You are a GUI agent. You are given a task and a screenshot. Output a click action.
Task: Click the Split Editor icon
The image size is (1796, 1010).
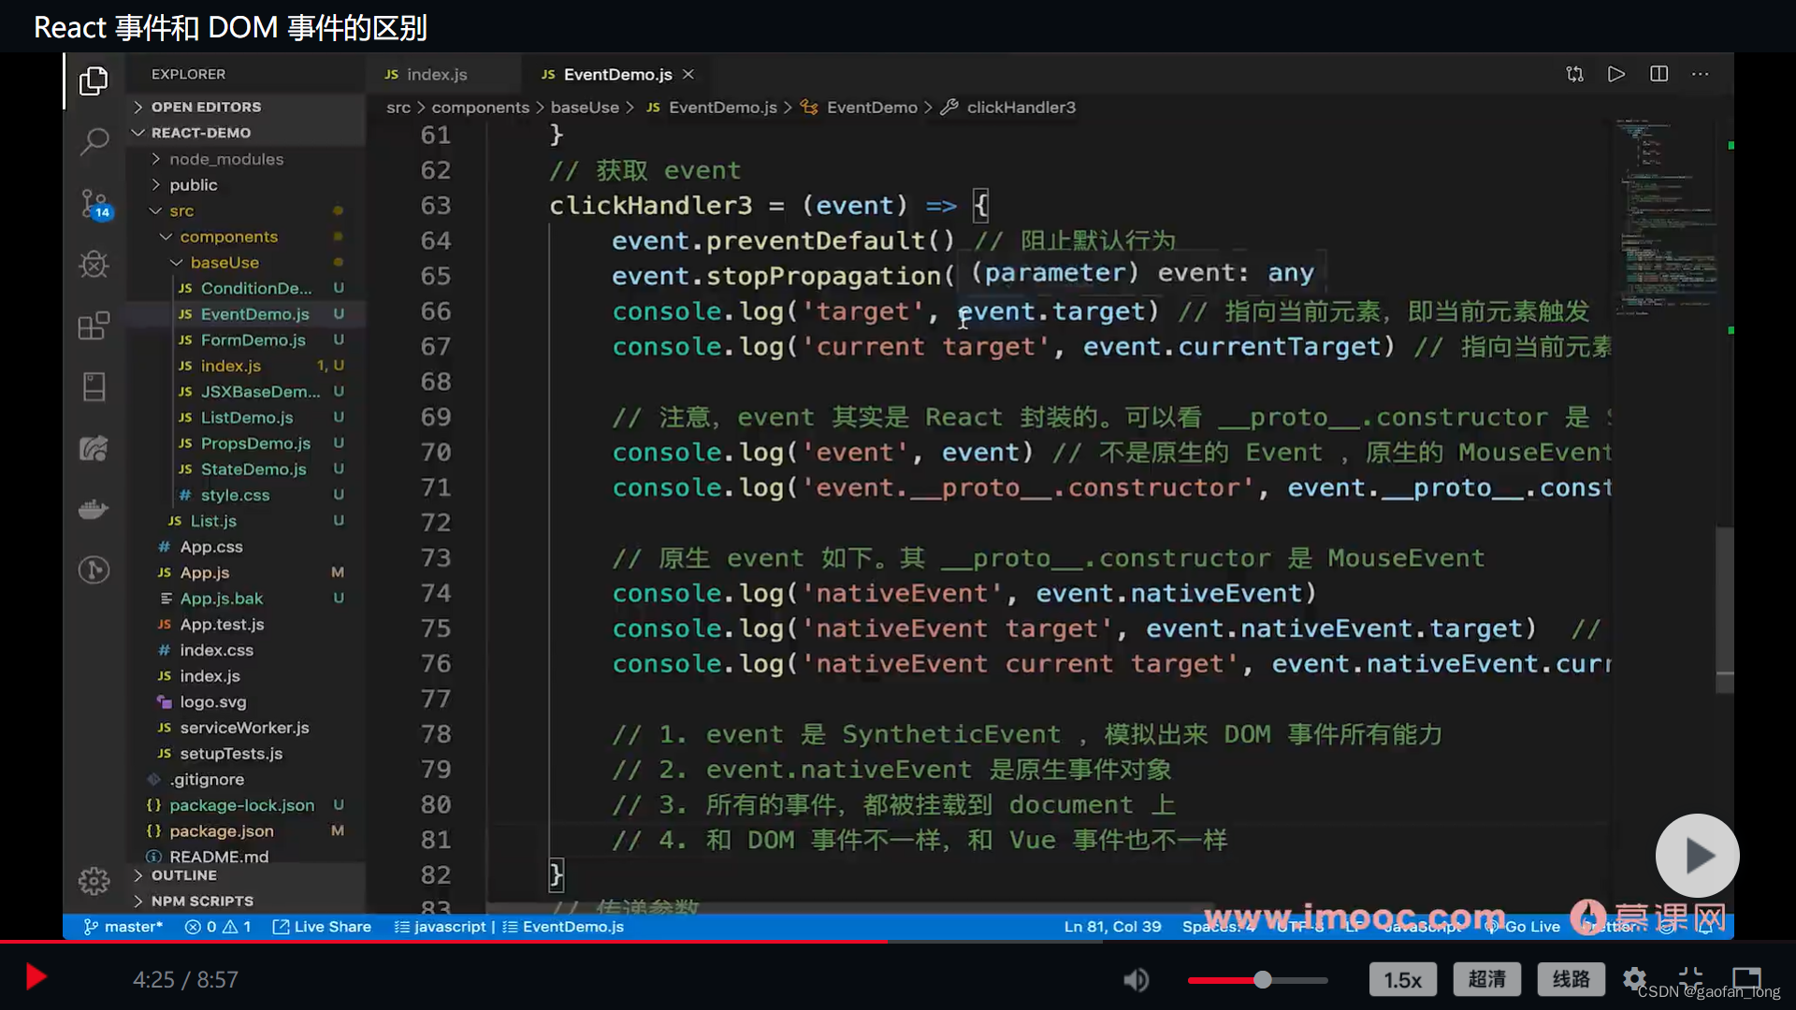[x=1658, y=74]
